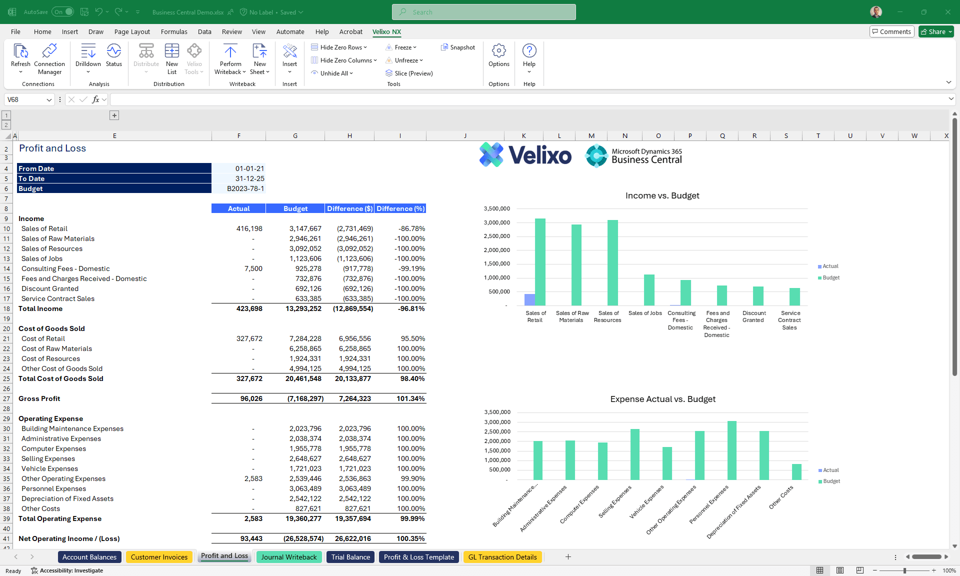Expand the Name Box dropdown arrow
960x576 pixels.
click(x=49, y=100)
